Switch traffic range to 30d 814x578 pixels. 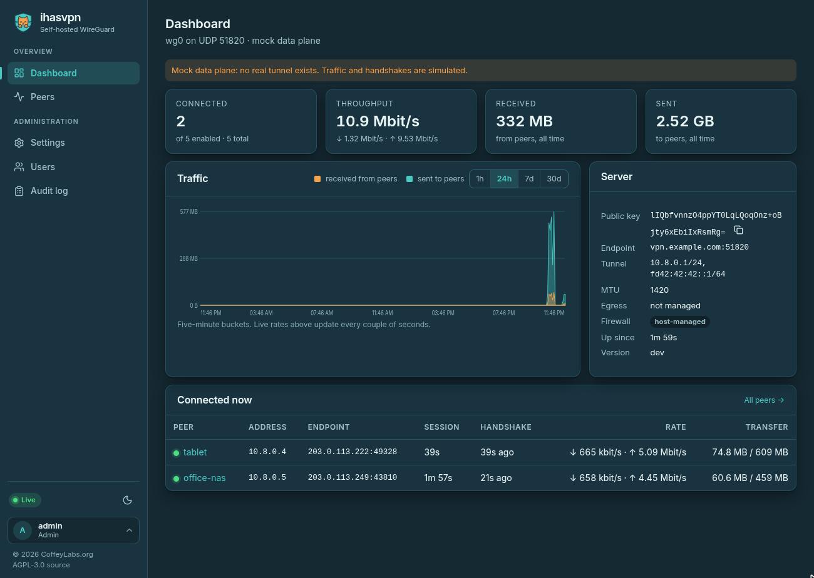click(x=554, y=178)
